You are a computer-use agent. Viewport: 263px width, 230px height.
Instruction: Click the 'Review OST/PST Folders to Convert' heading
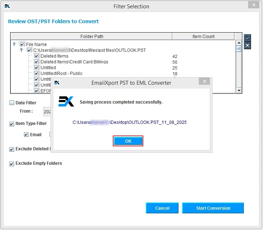53,21
